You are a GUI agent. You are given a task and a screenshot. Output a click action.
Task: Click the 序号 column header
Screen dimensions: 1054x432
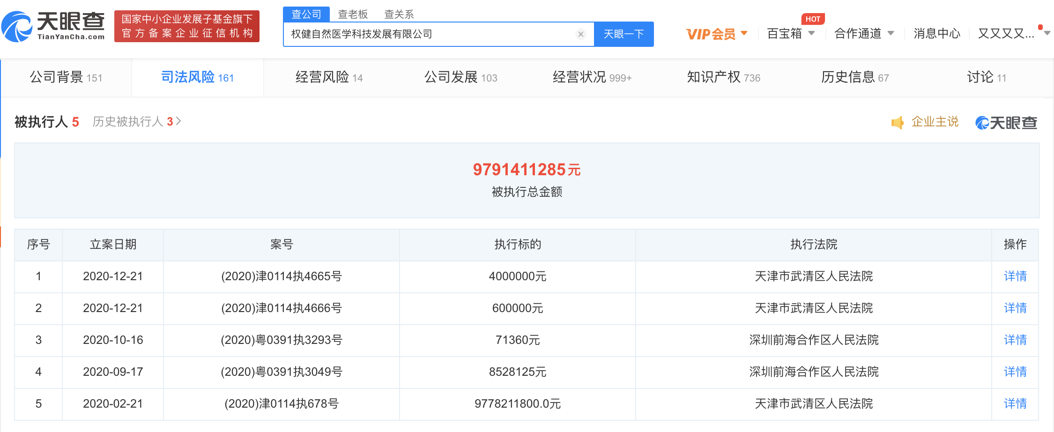pos(38,245)
